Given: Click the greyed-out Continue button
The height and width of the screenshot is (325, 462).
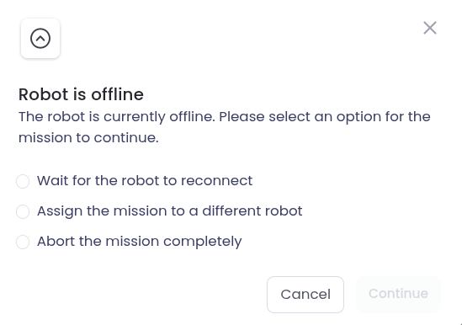Looking at the screenshot, I should 398,295.
